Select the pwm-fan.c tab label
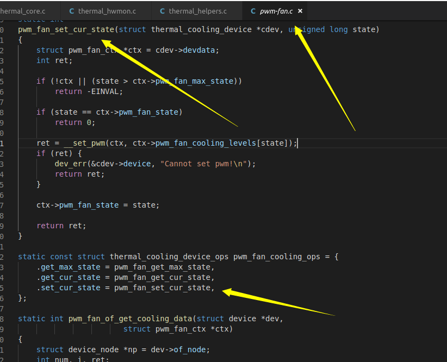447x362 pixels. pos(276,11)
